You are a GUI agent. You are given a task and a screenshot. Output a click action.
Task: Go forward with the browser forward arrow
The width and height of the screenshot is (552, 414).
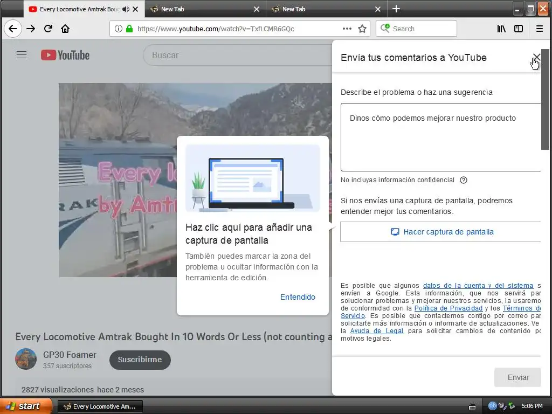pyautogui.click(x=31, y=29)
